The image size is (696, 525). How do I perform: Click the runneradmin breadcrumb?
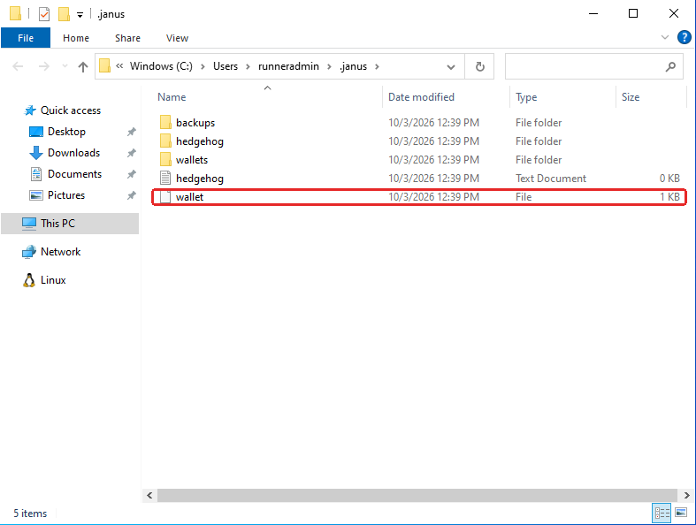tap(288, 66)
